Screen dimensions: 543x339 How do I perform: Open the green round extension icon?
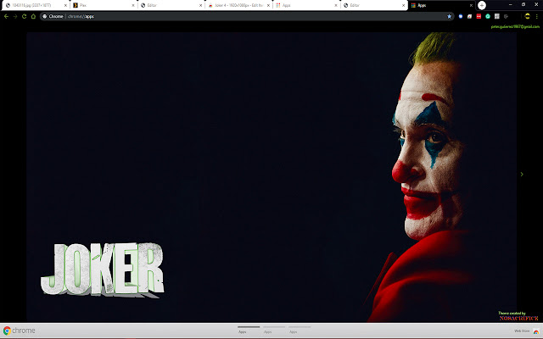(x=488, y=16)
